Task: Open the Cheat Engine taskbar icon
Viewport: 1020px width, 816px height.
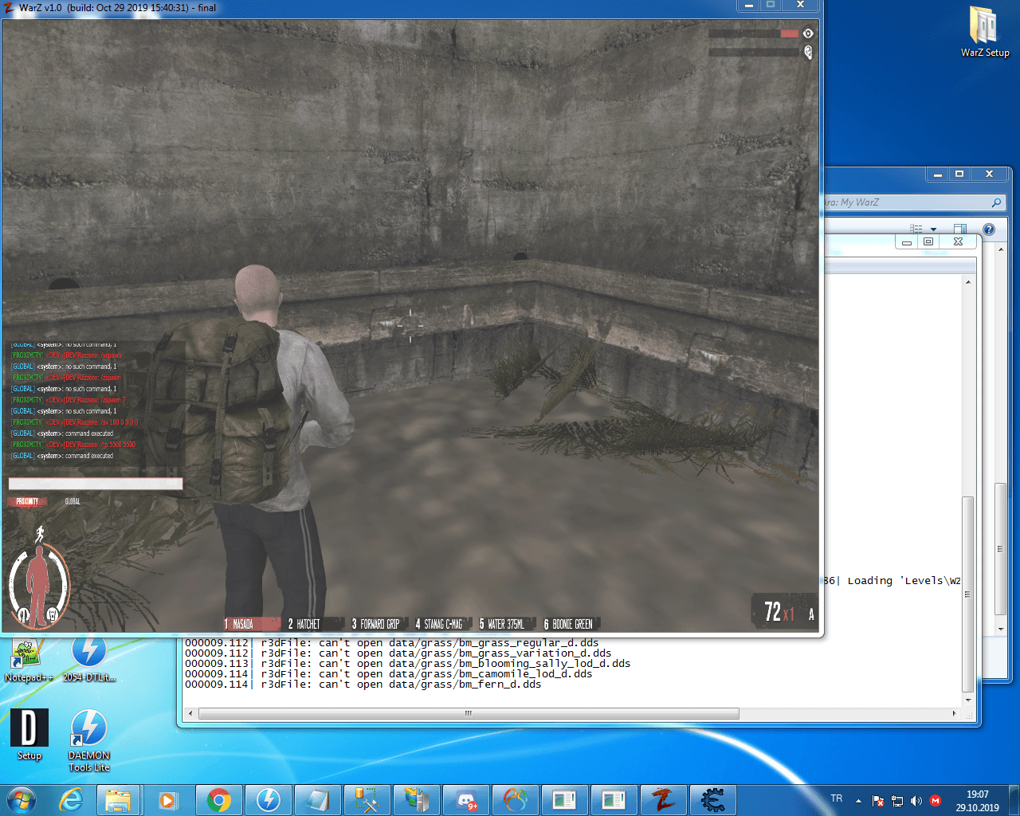Action: [712, 800]
